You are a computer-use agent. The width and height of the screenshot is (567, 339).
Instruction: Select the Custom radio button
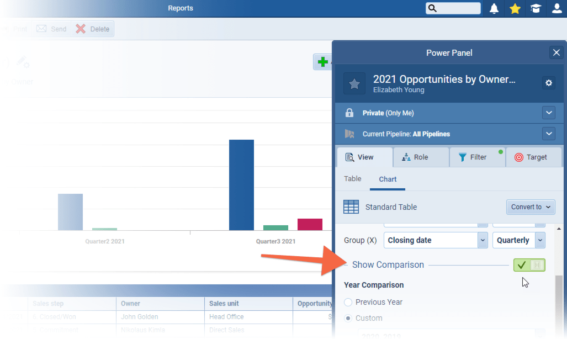(x=348, y=318)
